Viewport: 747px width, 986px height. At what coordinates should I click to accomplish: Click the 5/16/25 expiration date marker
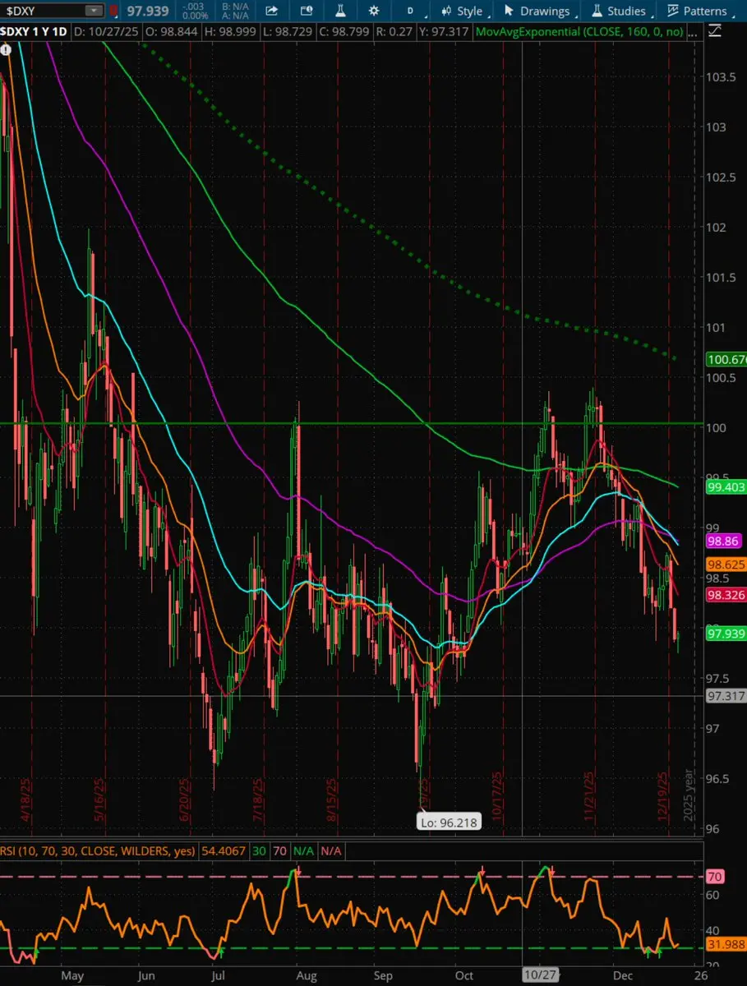click(x=99, y=799)
